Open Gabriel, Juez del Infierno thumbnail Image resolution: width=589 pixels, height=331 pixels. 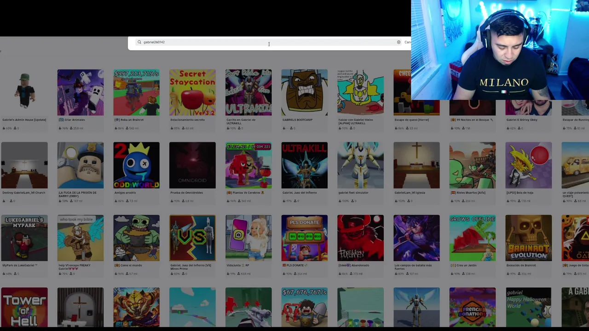coord(305,165)
